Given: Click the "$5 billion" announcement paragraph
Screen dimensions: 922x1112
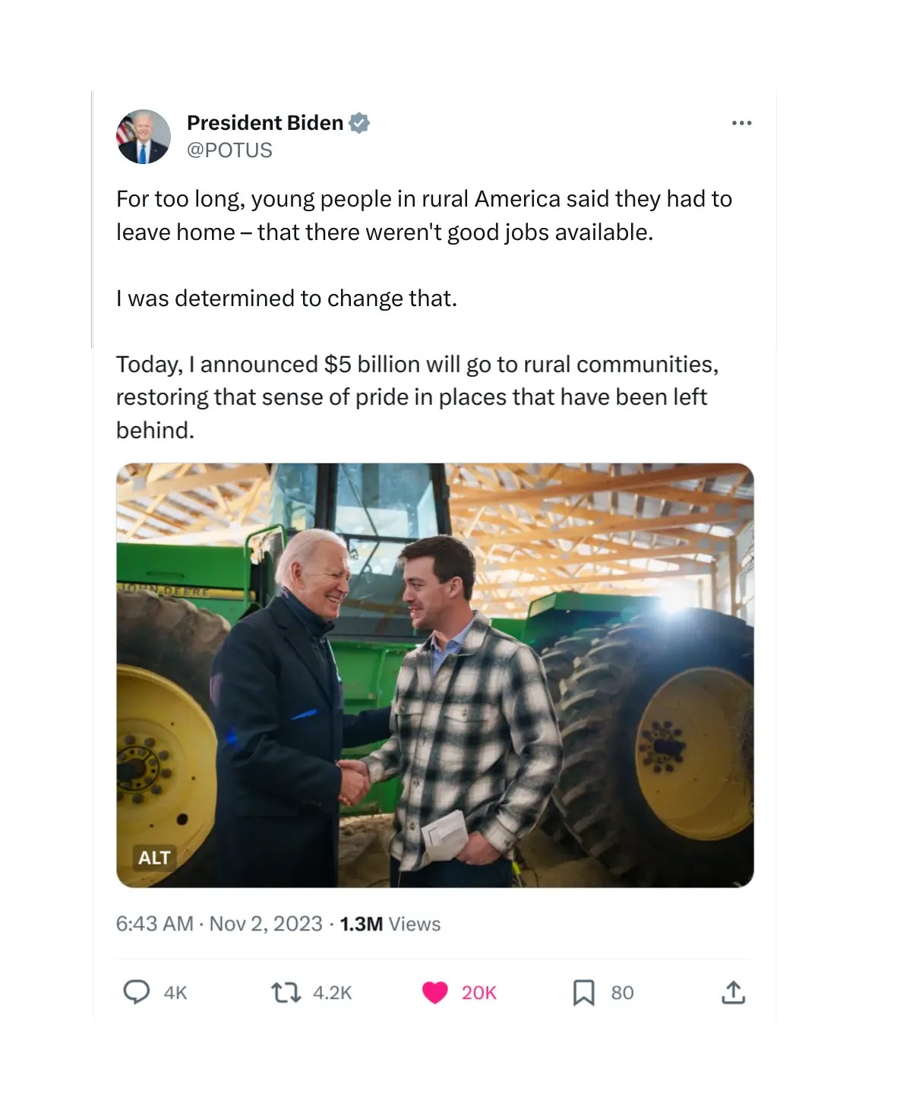Looking at the screenshot, I should point(417,397).
